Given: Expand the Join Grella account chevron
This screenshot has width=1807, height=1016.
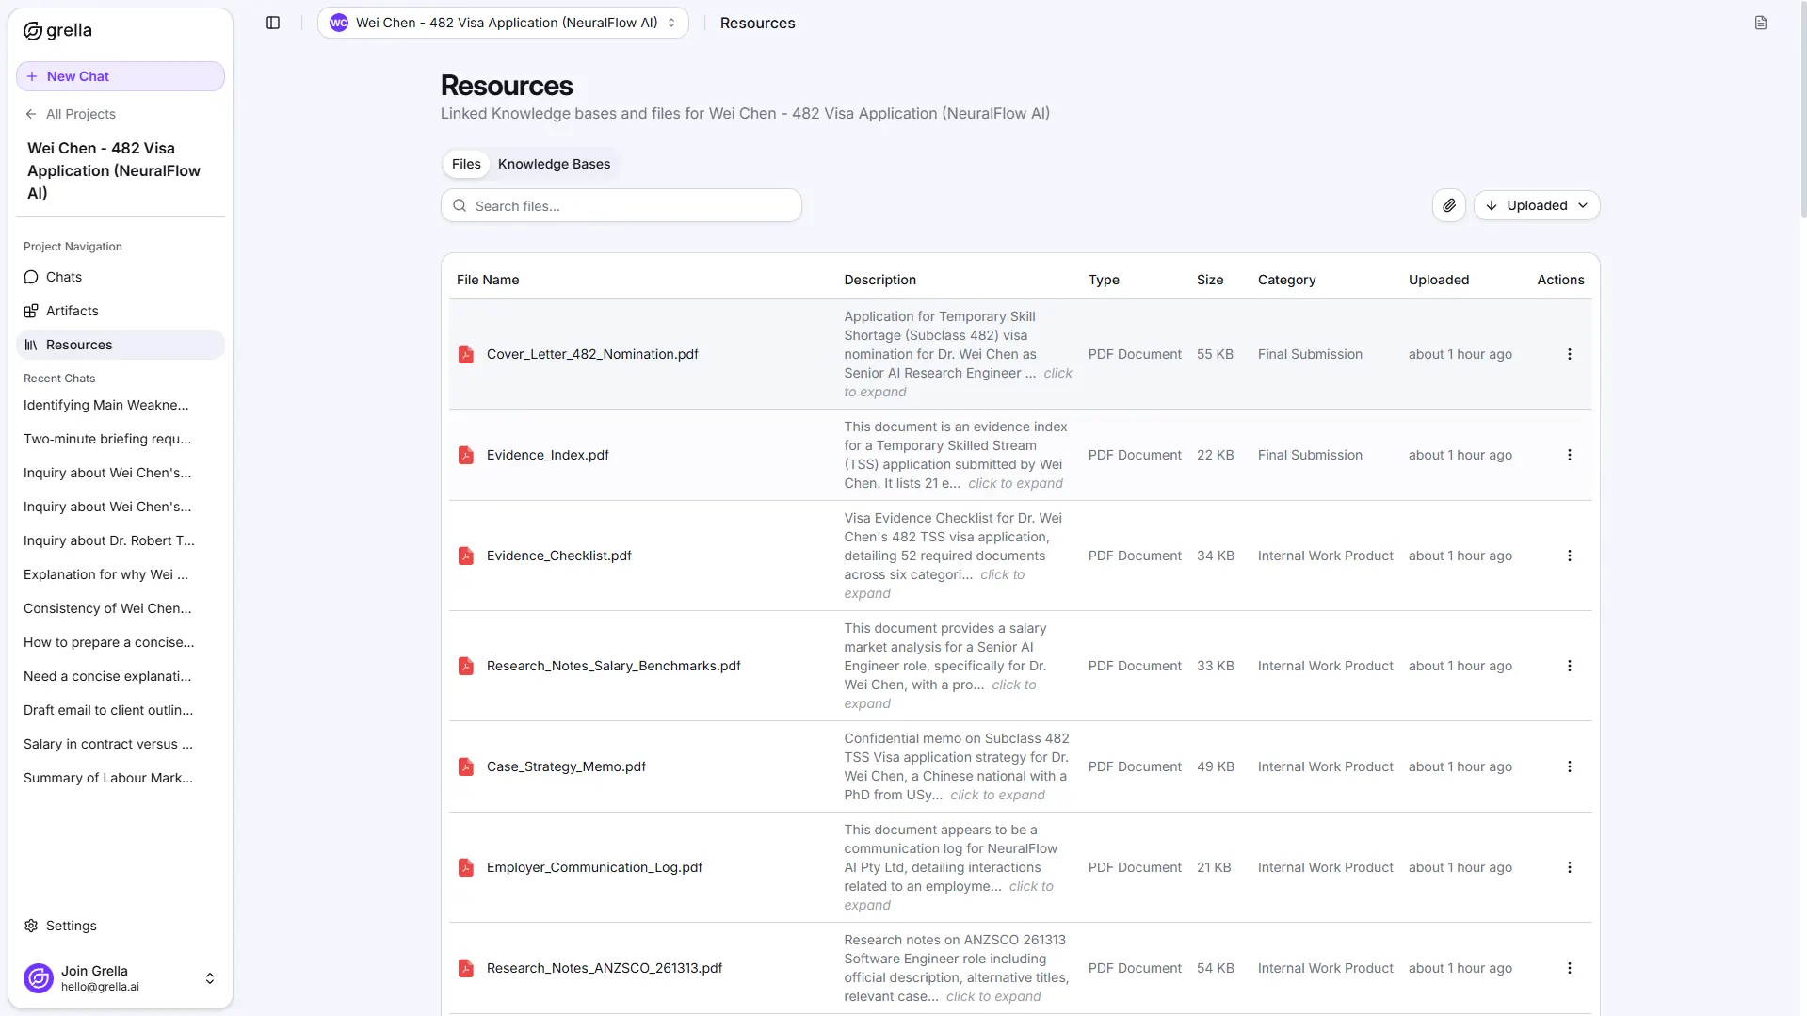Looking at the screenshot, I should [209, 977].
